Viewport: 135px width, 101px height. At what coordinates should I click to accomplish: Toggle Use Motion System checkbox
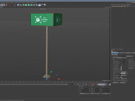pyautogui.click(x=121, y=70)
